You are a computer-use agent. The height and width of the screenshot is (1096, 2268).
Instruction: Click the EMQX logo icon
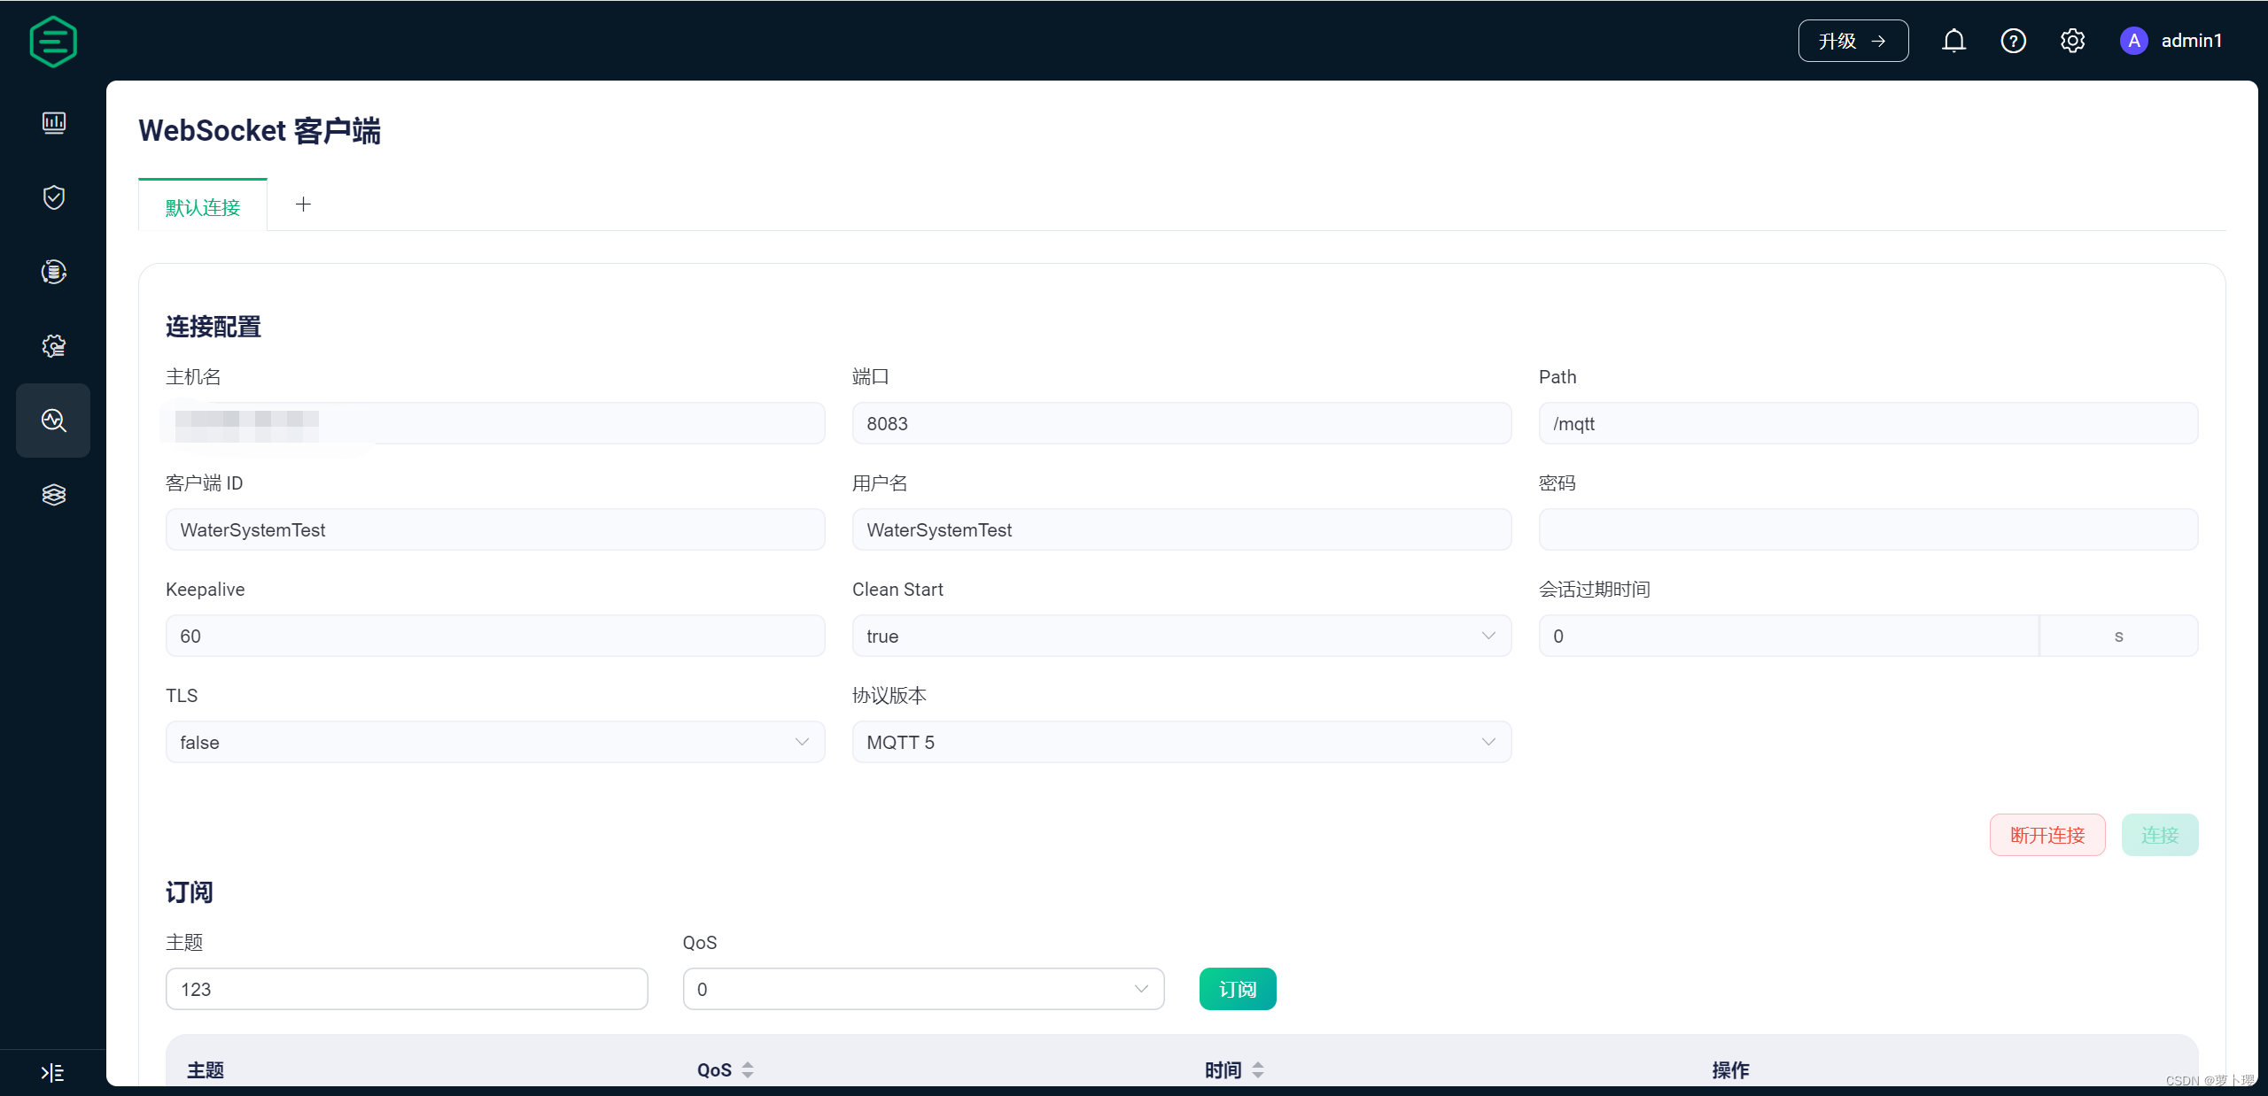click(x=53, y=42)
